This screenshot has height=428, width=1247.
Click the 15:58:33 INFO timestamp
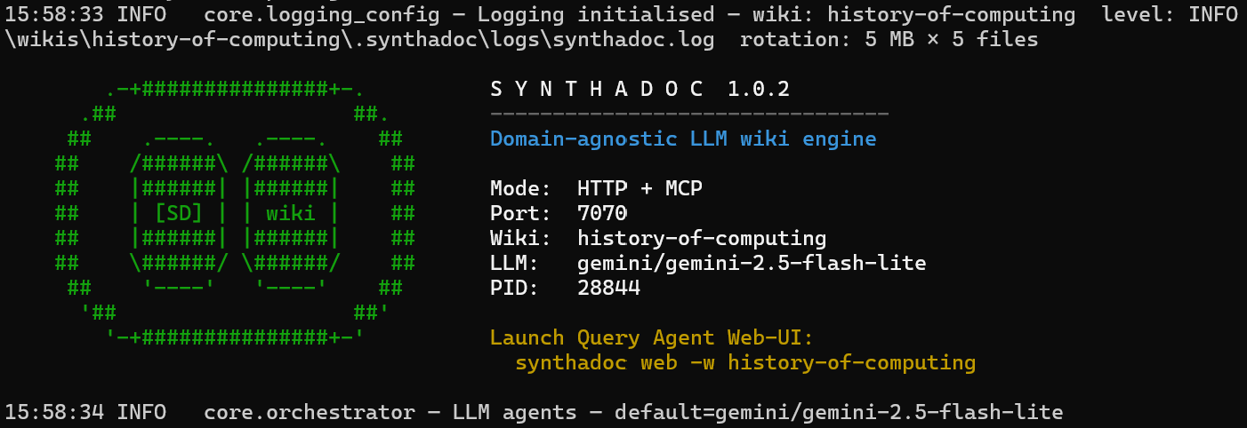pos(85,14)
